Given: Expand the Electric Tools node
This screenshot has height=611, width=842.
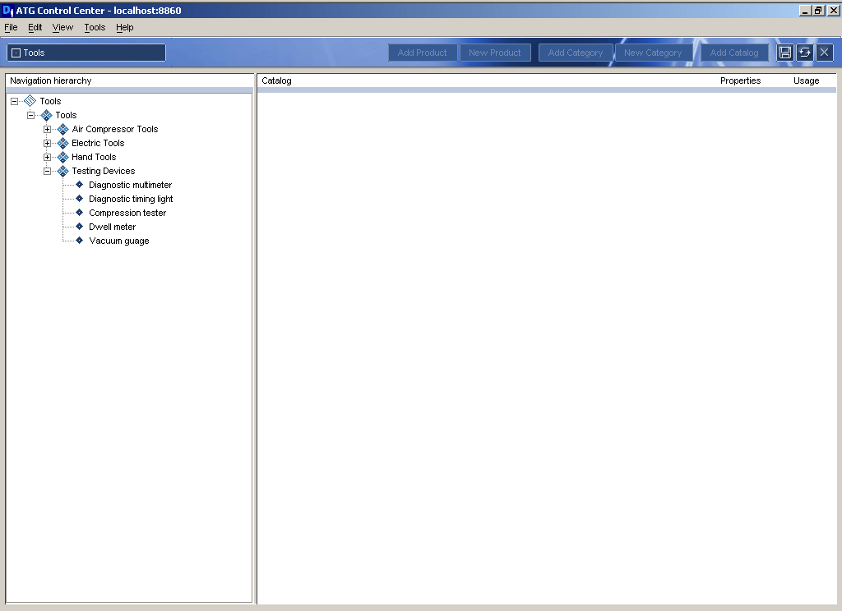Looking at the screenshot, I should point(47,143).
